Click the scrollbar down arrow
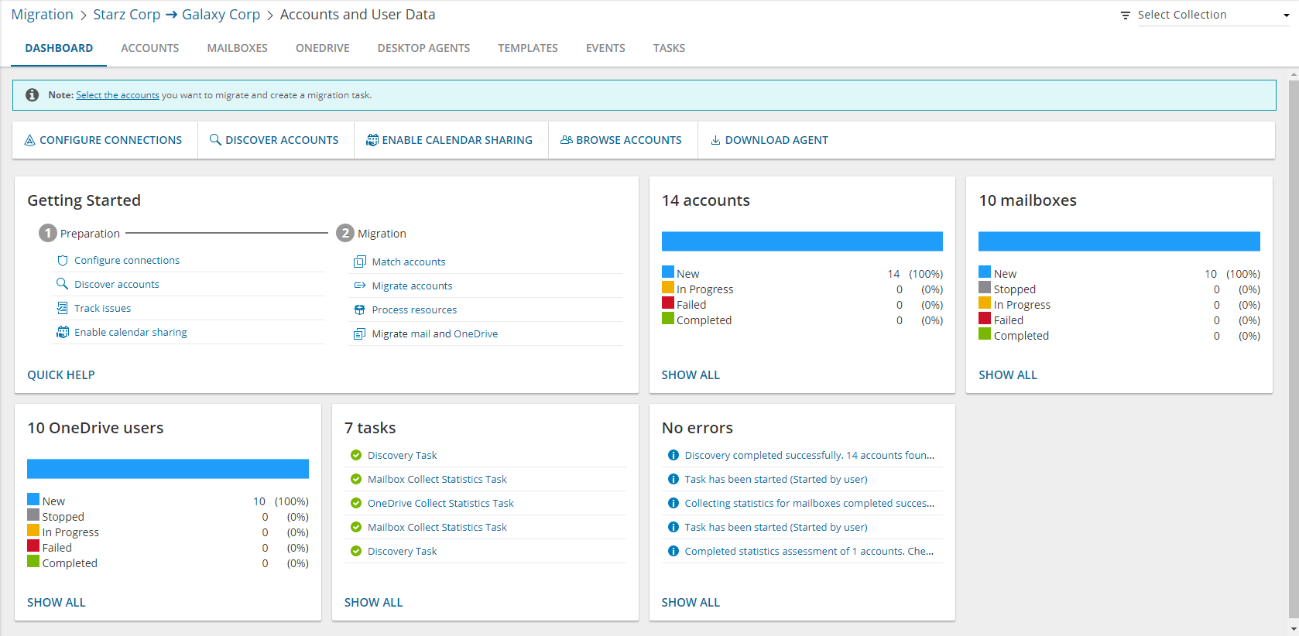Screen dimensions: 1299x636 click(1293, 628)
